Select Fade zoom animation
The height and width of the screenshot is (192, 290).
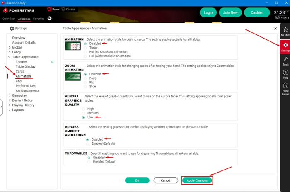point(85,78)
